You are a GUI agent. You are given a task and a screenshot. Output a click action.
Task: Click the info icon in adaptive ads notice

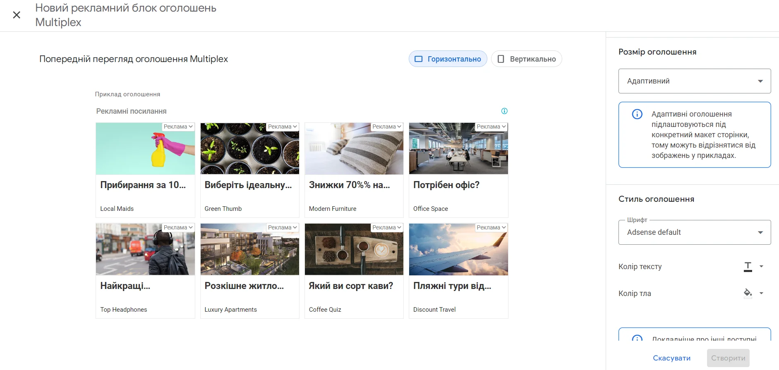pos(637,114)
